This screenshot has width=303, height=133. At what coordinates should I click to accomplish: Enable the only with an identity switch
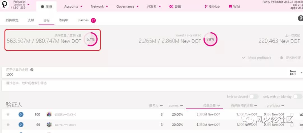(297, 97)
